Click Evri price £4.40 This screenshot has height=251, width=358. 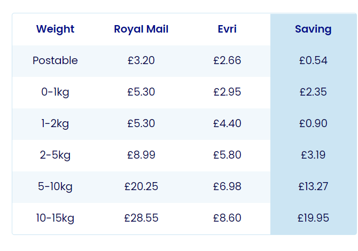tap(227, 123)
